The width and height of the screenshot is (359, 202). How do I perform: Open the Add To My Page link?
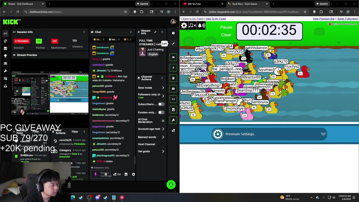(x=216, y=19)
